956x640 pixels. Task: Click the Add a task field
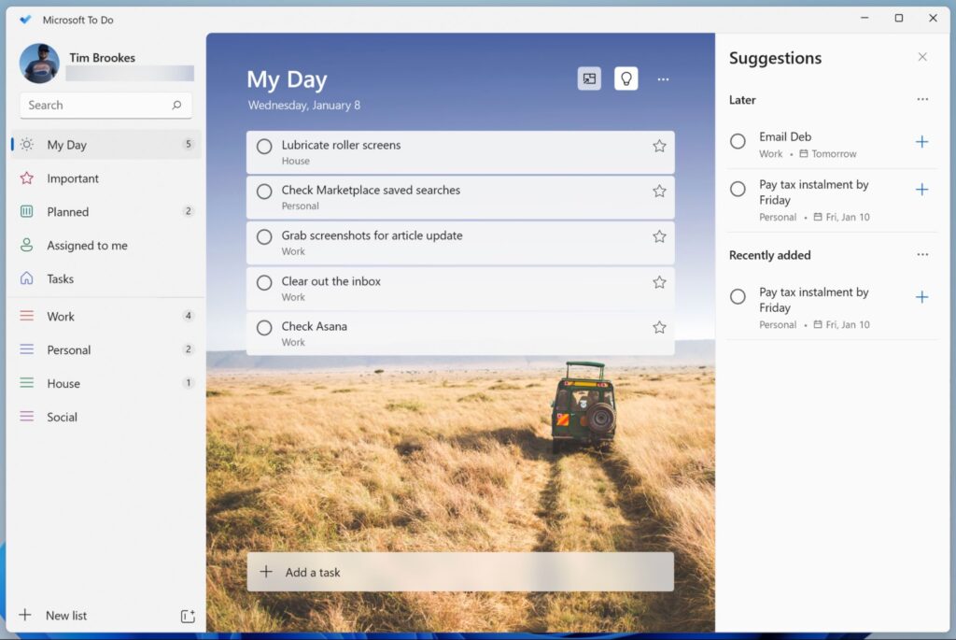tap(460, 572)
